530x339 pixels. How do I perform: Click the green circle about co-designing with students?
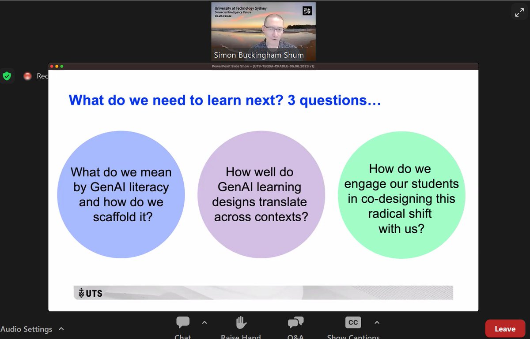click(401, 194)
